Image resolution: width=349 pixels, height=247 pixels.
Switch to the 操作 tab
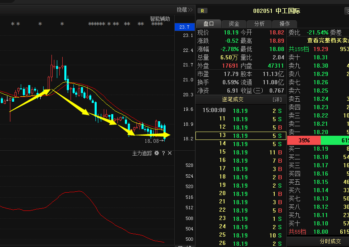pyautogui.click(x=285, y=24)
